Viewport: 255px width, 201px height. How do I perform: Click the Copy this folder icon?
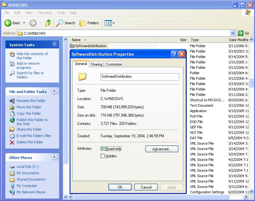(12, 113)
